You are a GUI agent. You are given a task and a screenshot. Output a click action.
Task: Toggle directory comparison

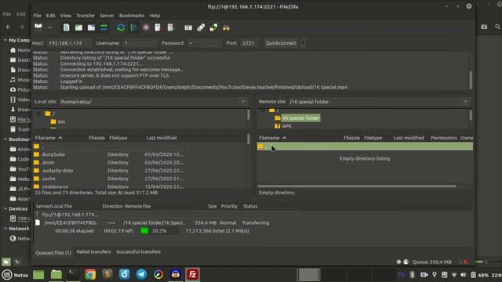click(201, 27)
